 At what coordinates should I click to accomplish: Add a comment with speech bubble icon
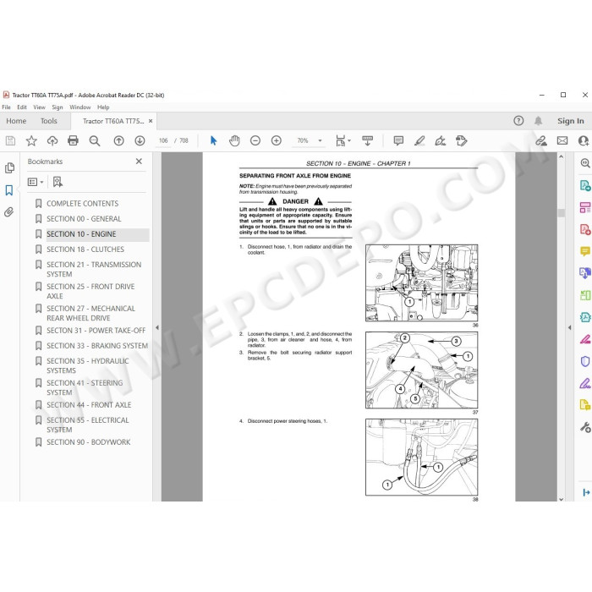[x=398, y=141]
